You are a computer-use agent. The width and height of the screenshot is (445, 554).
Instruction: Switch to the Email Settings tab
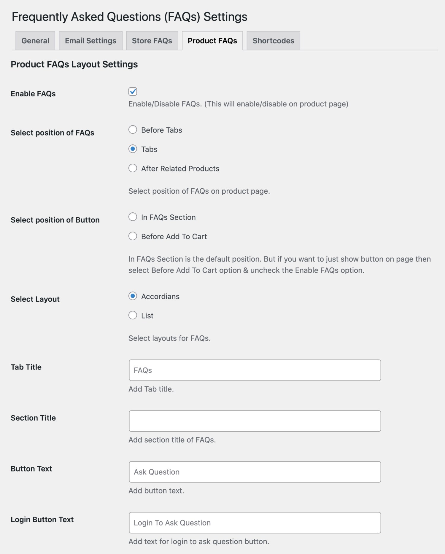click(90, 40)
